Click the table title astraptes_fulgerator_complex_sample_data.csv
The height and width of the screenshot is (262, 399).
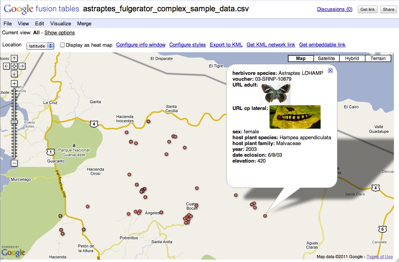pyautogui.click(x=166, y=9)
